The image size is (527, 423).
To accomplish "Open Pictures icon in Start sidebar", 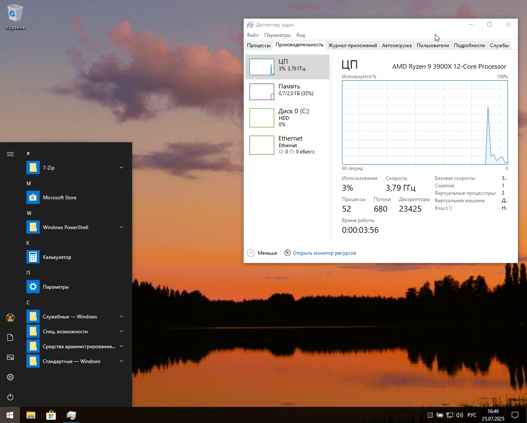I will (x=10, y=357).
